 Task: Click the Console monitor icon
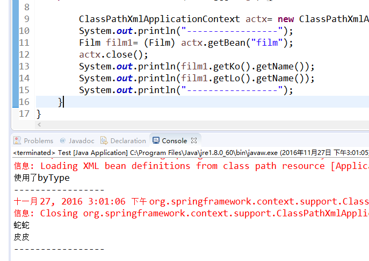[156, 140]
